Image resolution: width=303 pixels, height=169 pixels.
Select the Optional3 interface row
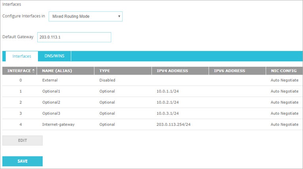51,113
